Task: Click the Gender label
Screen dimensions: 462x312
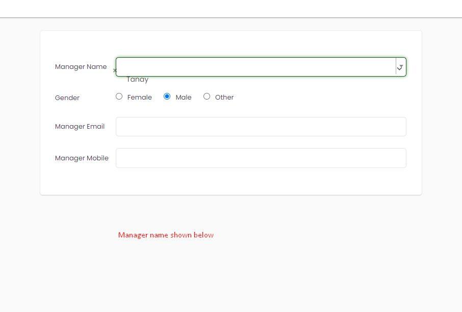Action: point(67,98)
